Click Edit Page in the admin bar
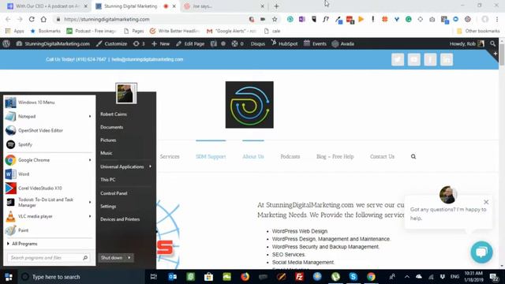The width and height of the screenshot is (505, 284). (x=190, y=44)
